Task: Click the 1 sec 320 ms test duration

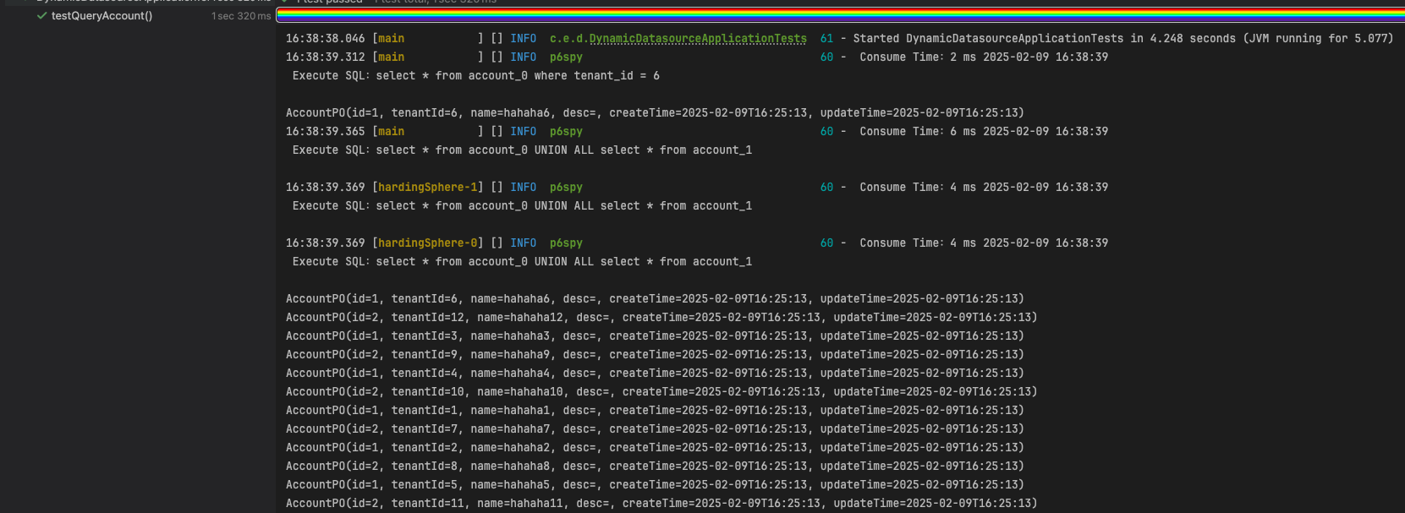Action: coord(241,16)
